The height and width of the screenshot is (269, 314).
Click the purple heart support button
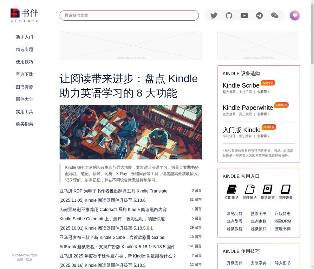click(x=295, y=15)
